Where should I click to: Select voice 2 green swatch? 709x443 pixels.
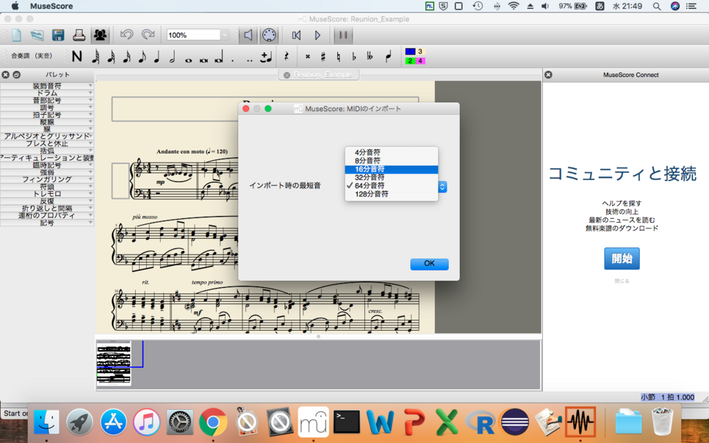point(410,61)
